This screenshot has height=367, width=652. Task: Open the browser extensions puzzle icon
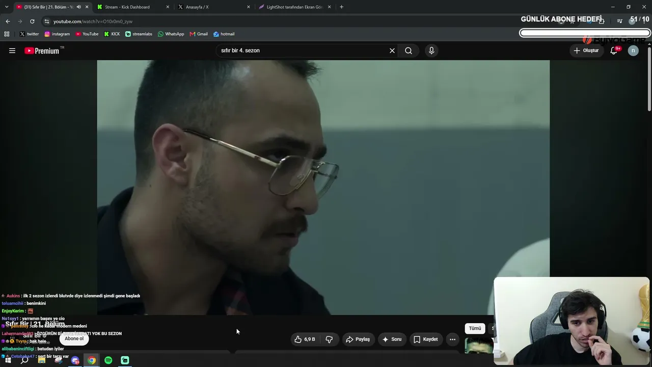coord(602,21)
